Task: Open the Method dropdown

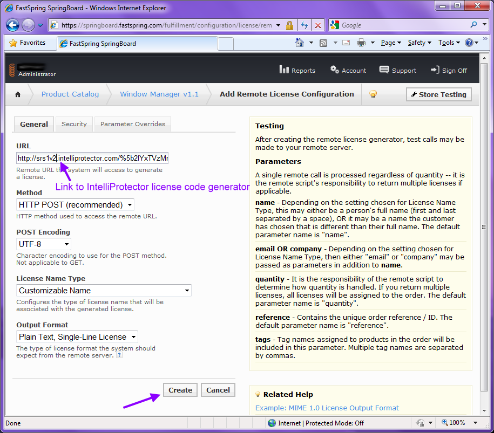Action: click(x=75, y=205)
